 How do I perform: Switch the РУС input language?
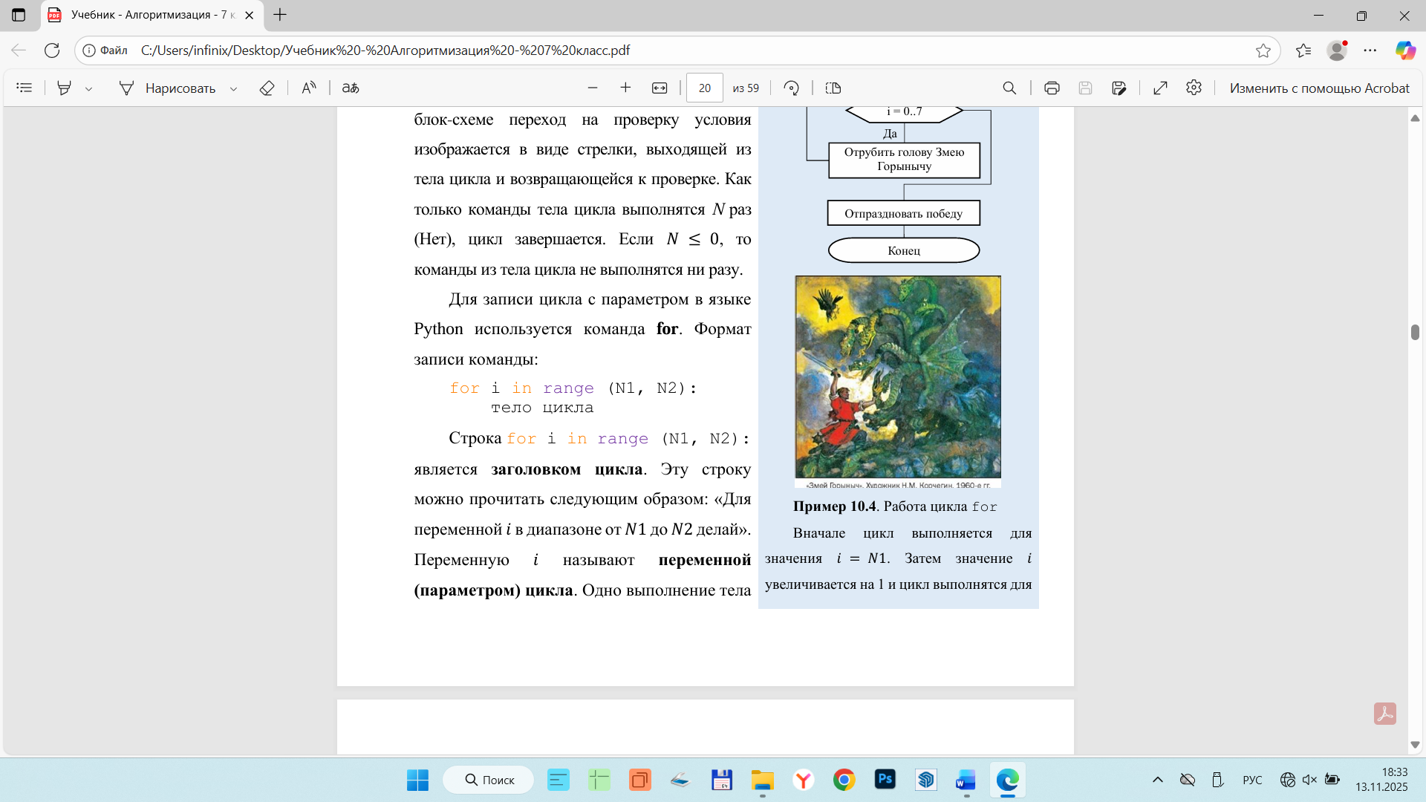tap(1252, 780)
